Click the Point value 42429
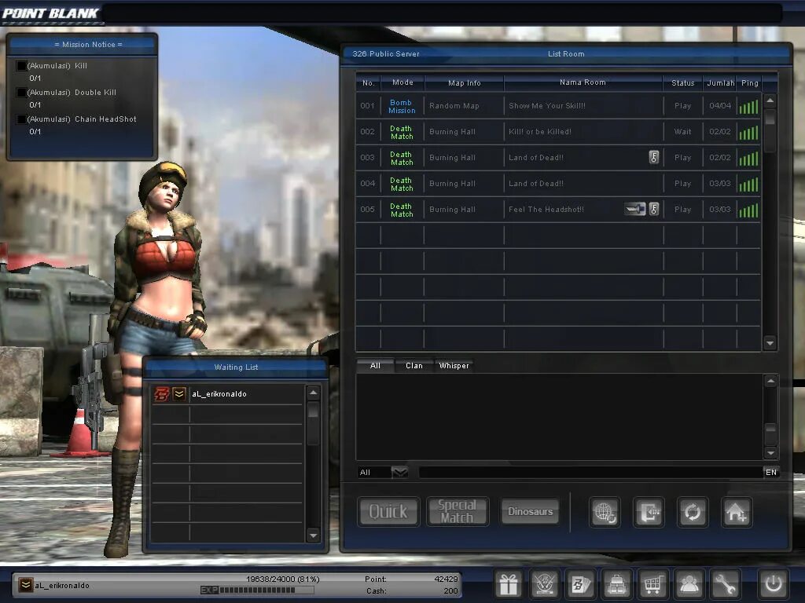The image size is (805, 603). point(447,579)
